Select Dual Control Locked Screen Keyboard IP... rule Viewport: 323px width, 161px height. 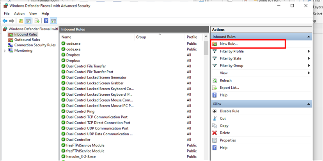[x=99, y=94]
